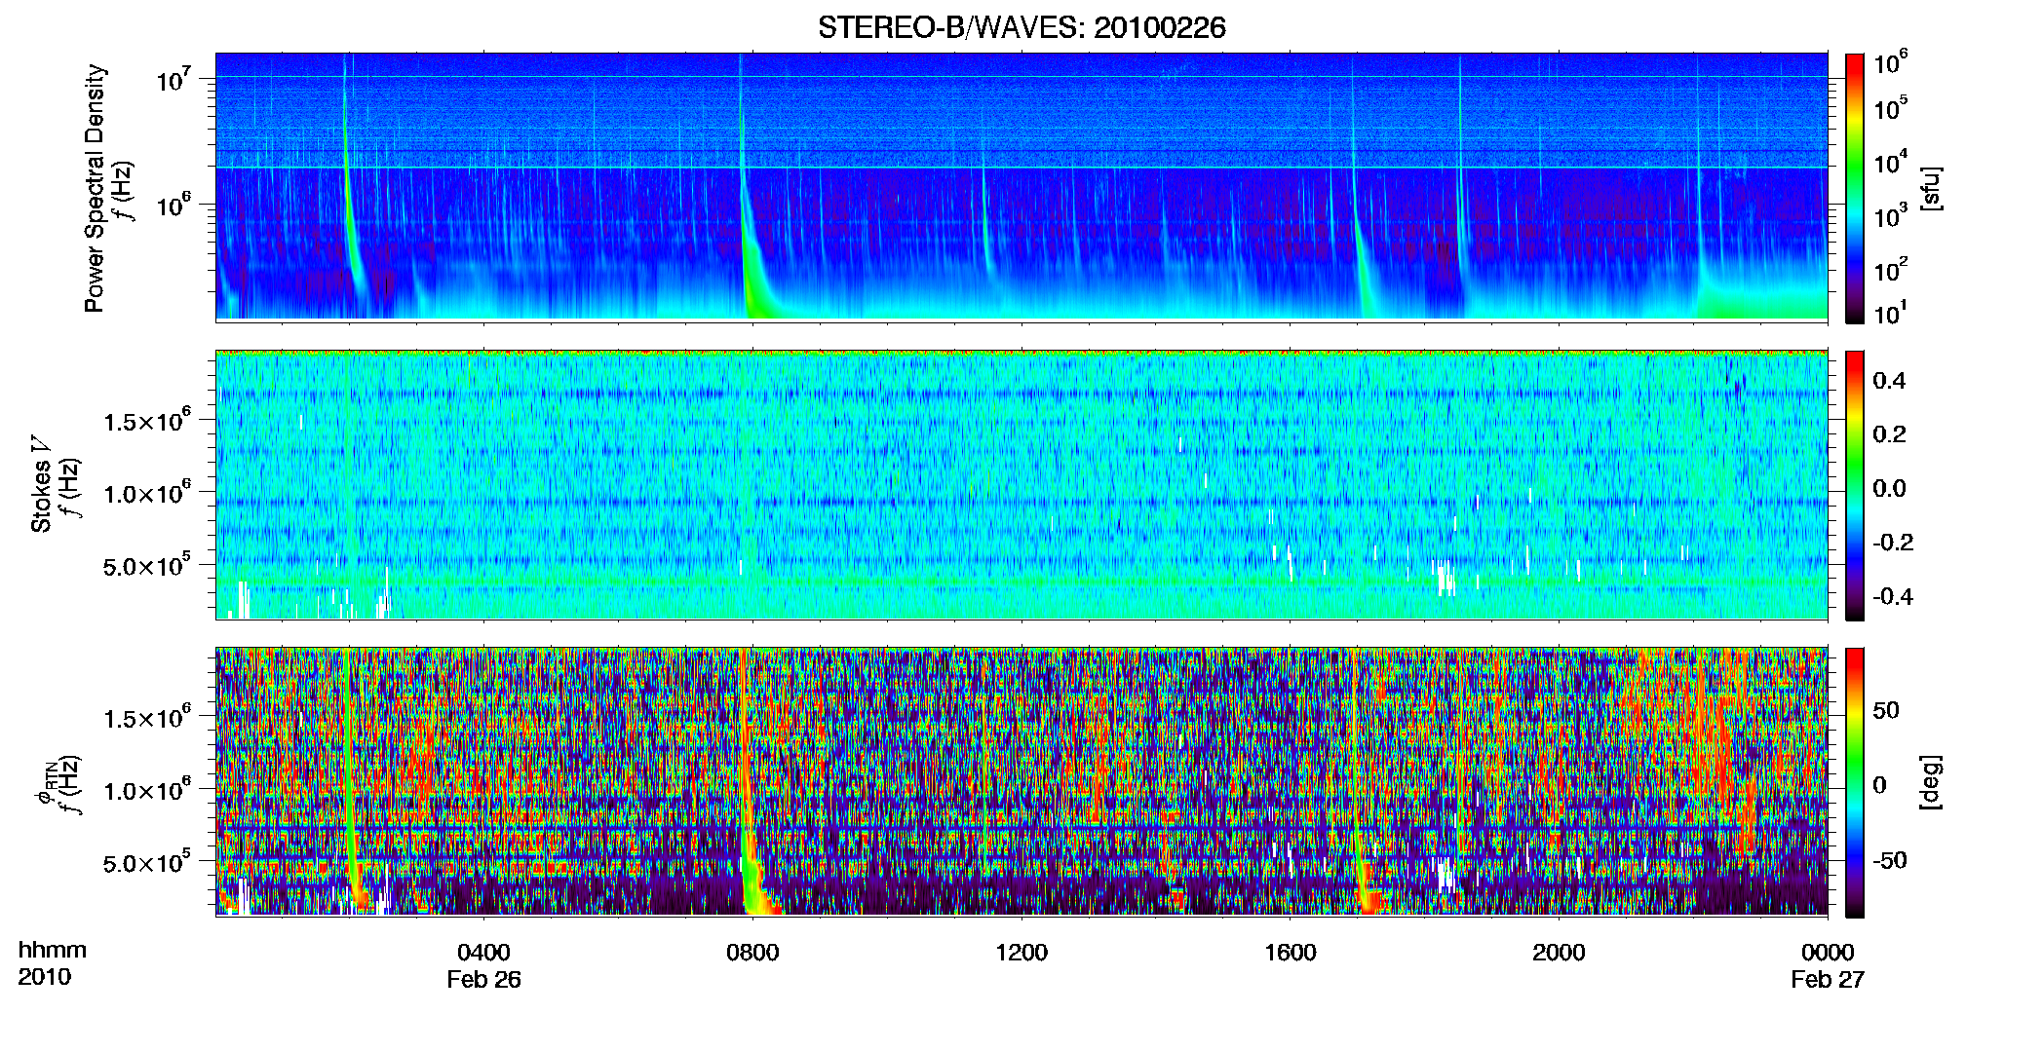
Task: Click inside the Power Spectral Density spectrogram
Action: 1021,186
